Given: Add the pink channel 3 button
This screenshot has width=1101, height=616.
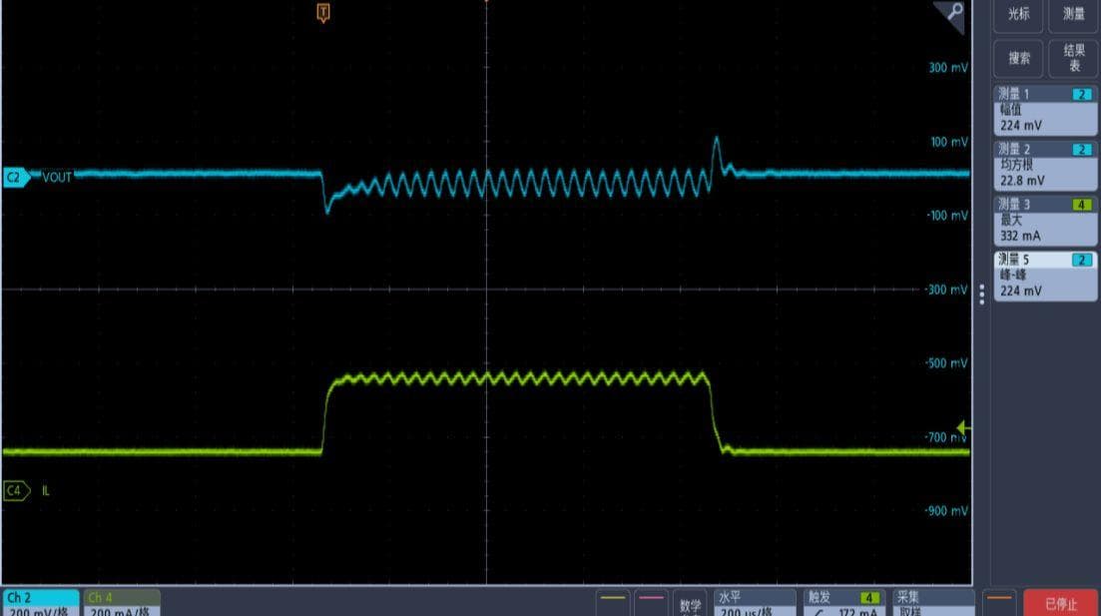Looking at the screenshot, I should [x=652, y=603].
